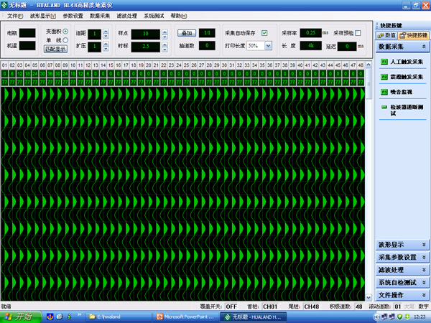
Task: Open the 打印长度 50% dropdown
Action: coord(269,45)
